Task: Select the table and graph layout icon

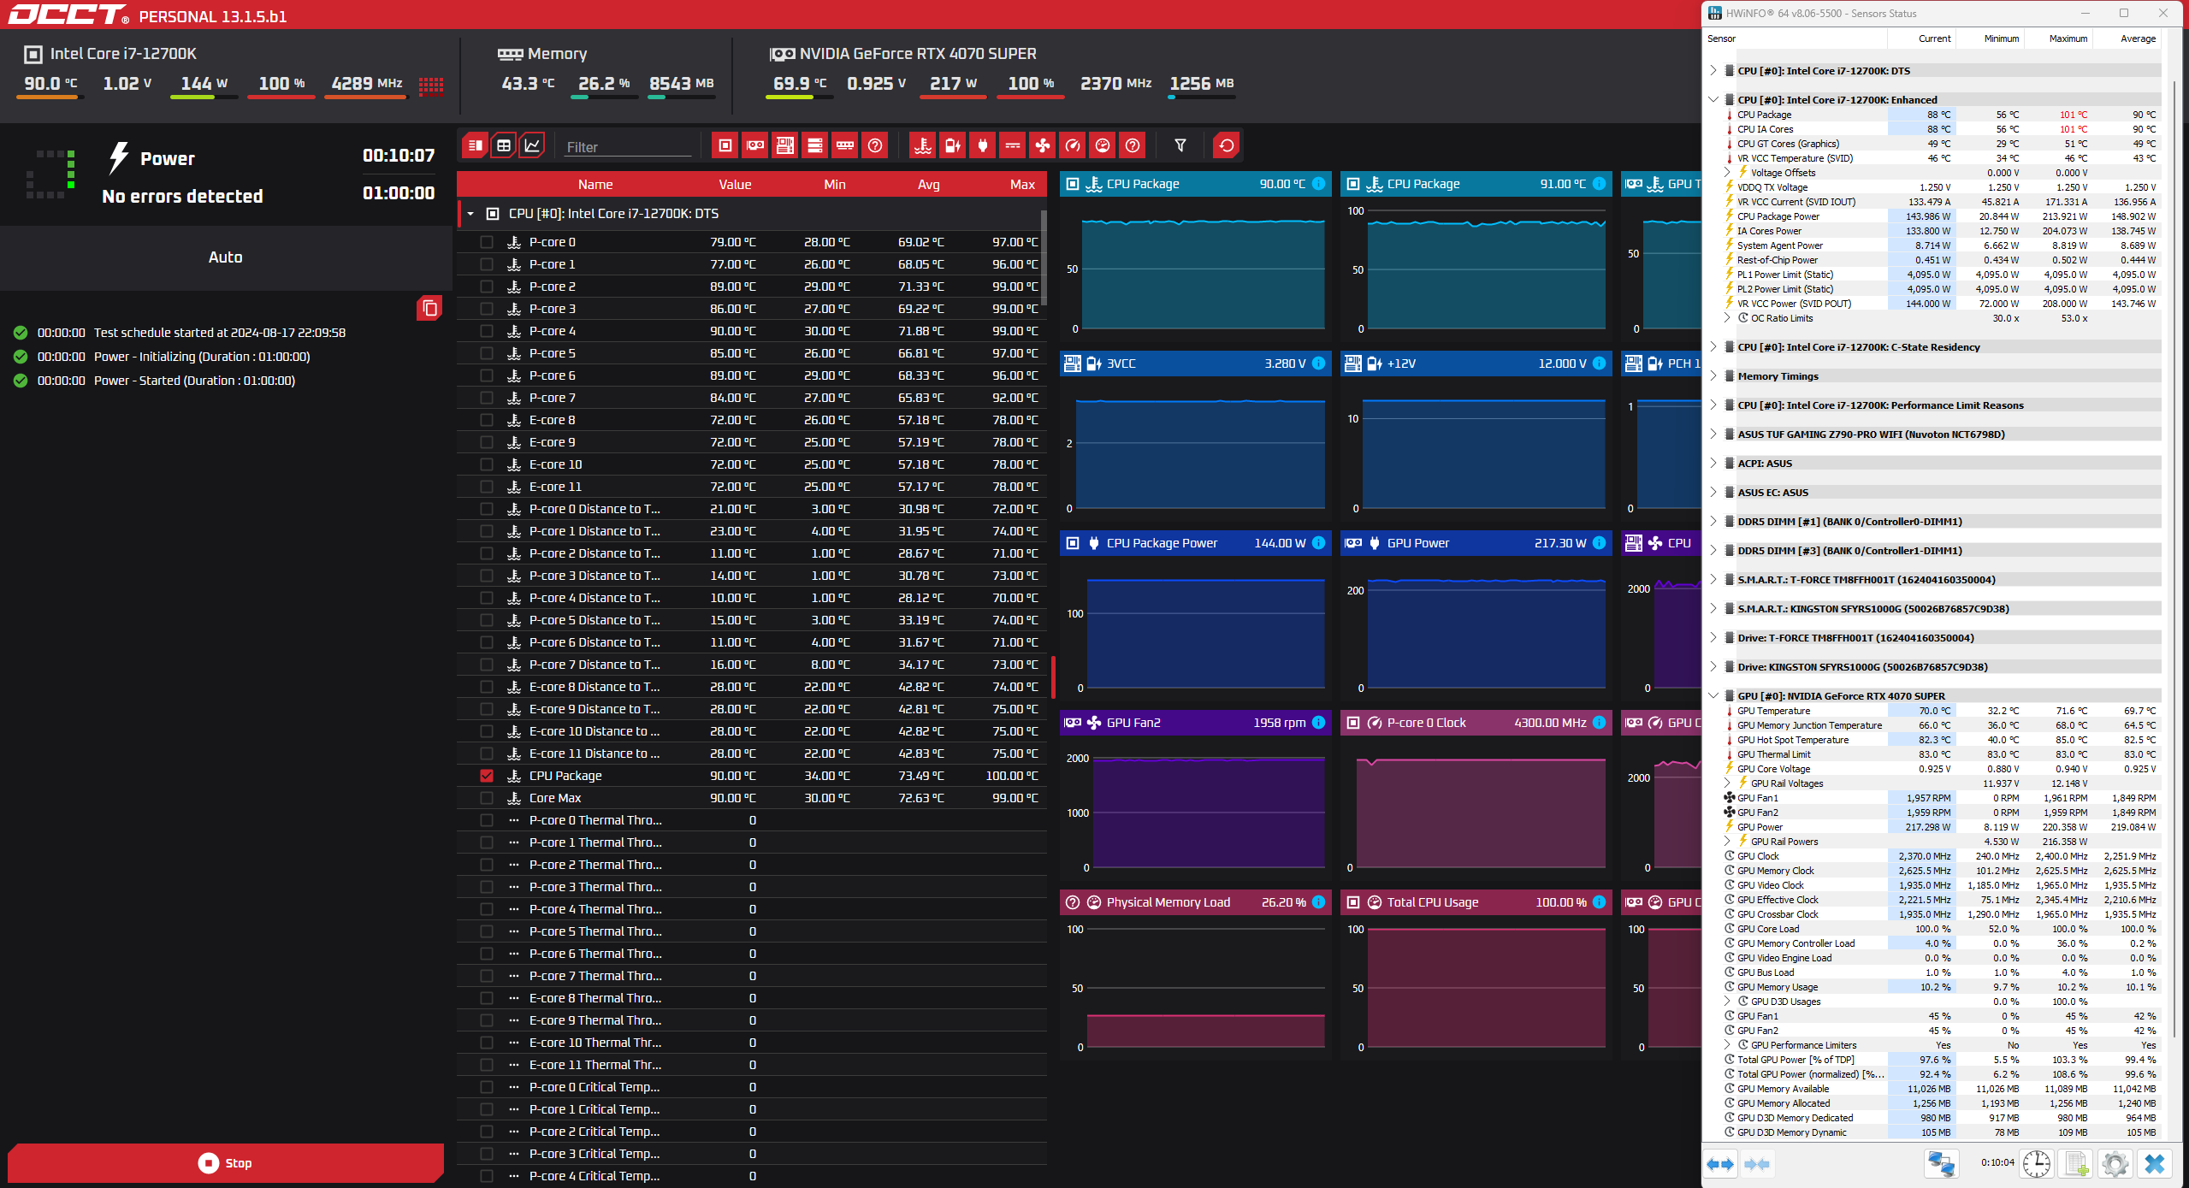Action: pos(504,145)
